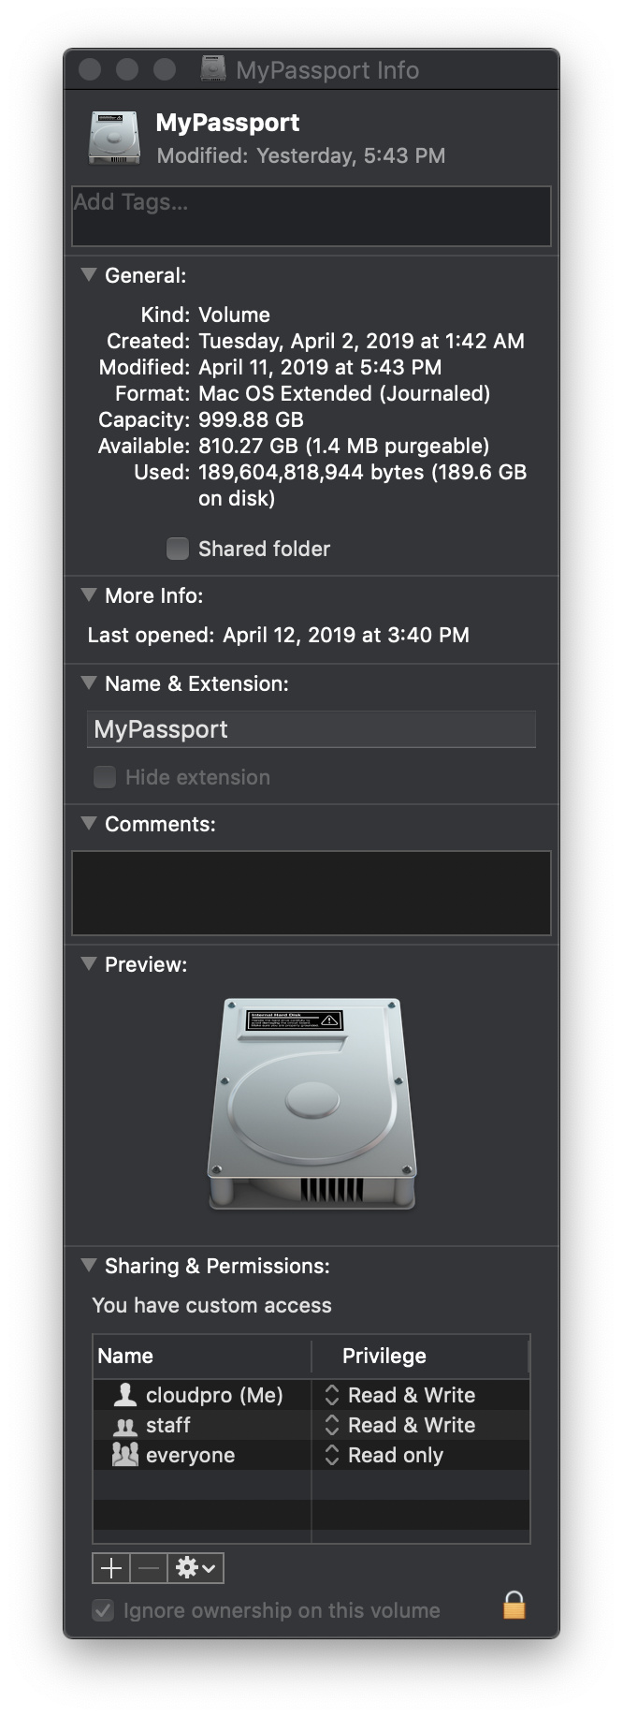This screenshot has height=1717, width=623.
Task: Add a user with the plus button
Action: tap(111, 1567)
